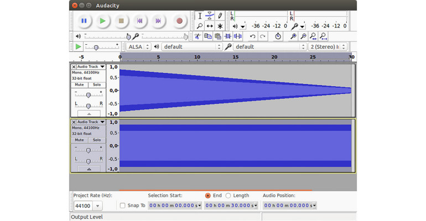Select the Length radio button
Image resolution: width=426 pixels, height=221 pixels.
(228, 196)
